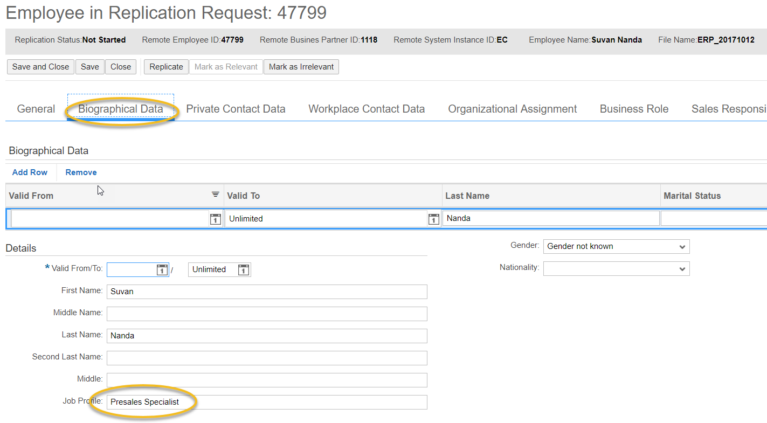Open the Workplace Contact Data tab
Screen dimensions: 767x423
click(x=366, y=108)
